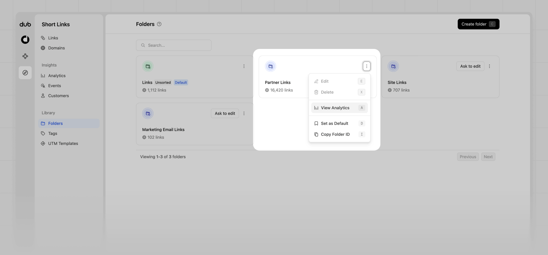Choose Delete from the folder menu
Viewport: 548px width, 255px height.
339,92
